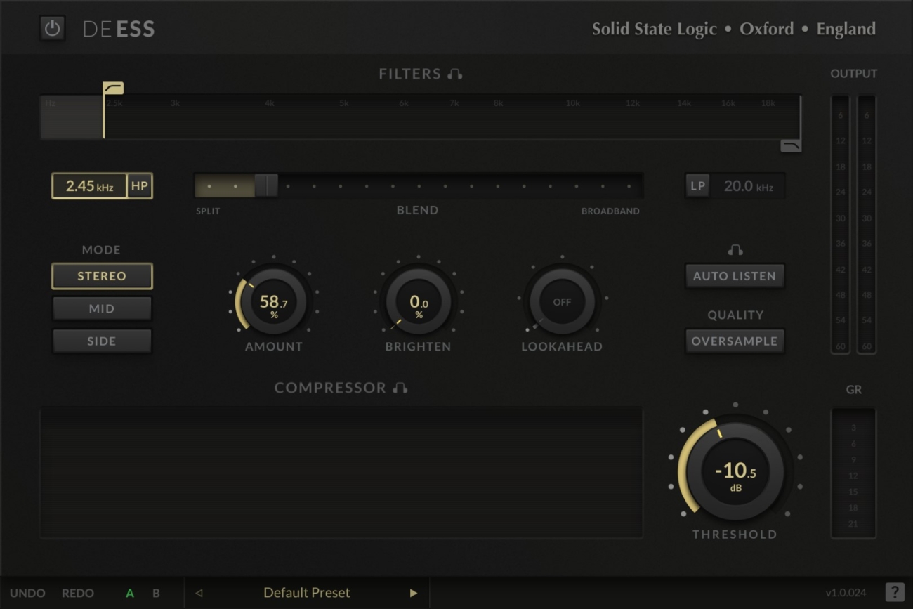The height and width of the screenshot is (609, 913).
Task: Click the GR gain reduction meter
Action: [x=853, y=473]
